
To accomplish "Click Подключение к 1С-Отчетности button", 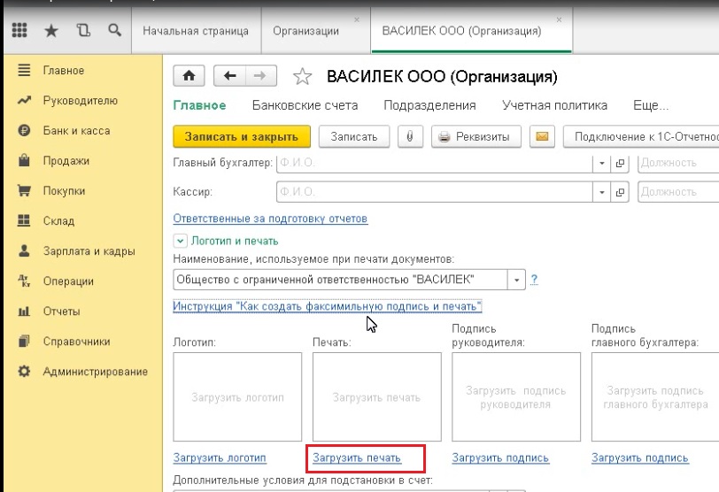I will coord(641,136).
